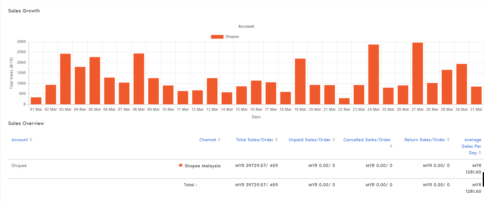Click MYR 39729.57/ 459 in Total row
This screenshot has height=204, width=484.
coord(257,185)
